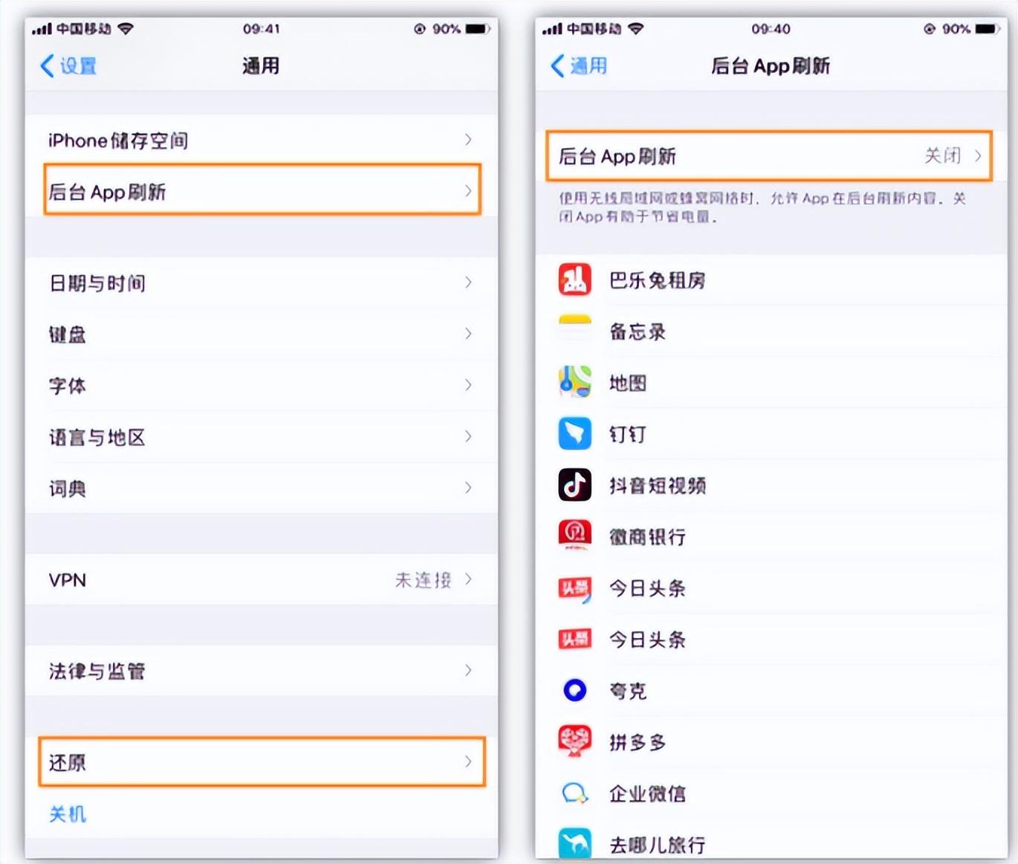Tap the second 今日头条 app icon
The image size is (1018, 864).
[x=574, y=639]
